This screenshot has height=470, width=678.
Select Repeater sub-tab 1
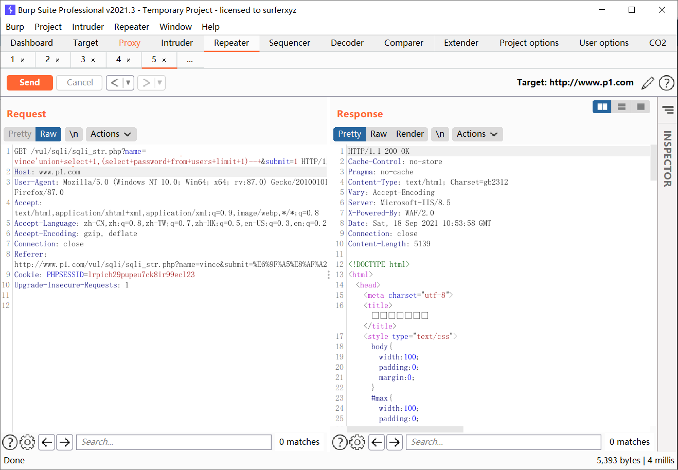coord(13,60)
